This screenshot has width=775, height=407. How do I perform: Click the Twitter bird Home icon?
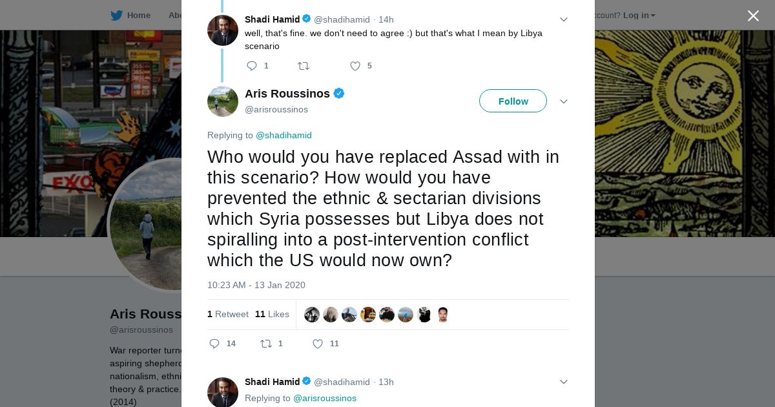(x=117, y=16)
